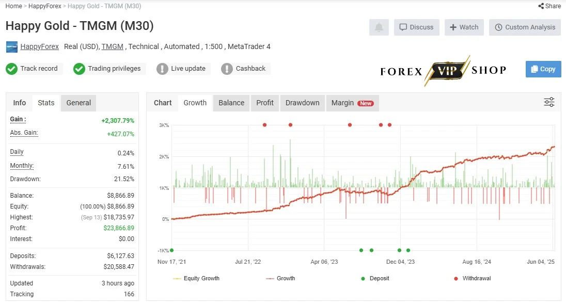The height and width of the screenshot is (304, 566).
Task: Switch to the General tab
Action: click(78, 103)
